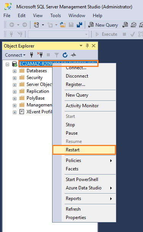Choose New Query in context menu
Image resolution: width=143 pixels, height=232 pixels.
click(x=84, y=95)
